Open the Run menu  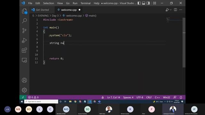[75, 3]
